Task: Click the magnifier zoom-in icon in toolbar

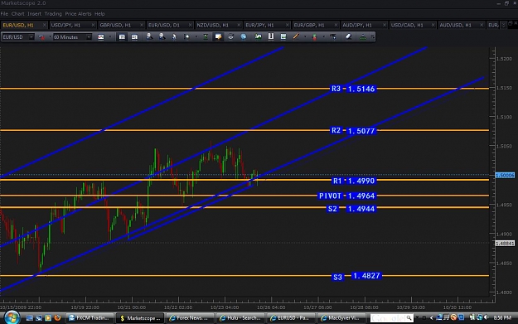Action: coord(149,36)
